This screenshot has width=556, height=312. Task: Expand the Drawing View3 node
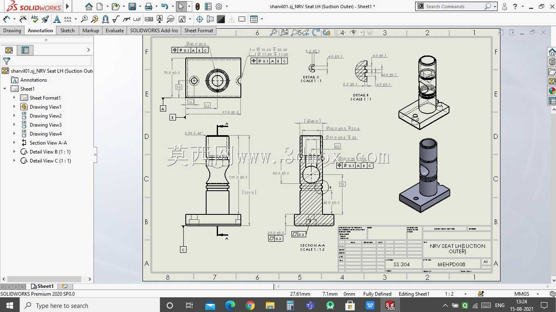[14, 125]
